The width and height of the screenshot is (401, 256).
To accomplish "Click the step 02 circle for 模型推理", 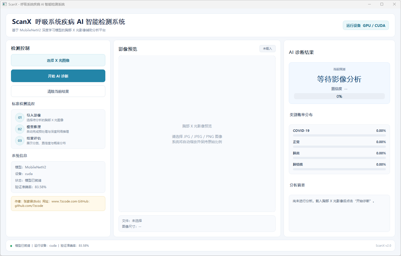I will coord(20,129).
